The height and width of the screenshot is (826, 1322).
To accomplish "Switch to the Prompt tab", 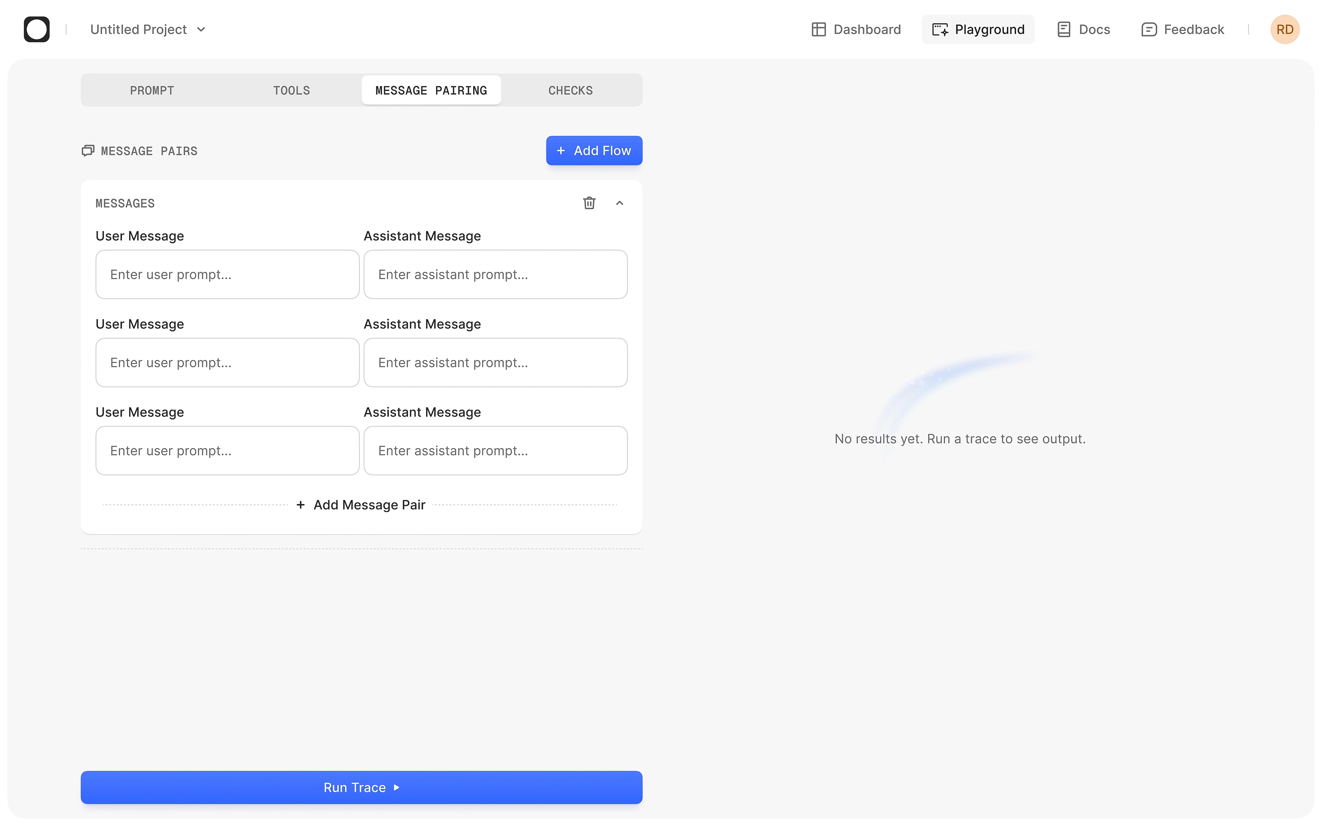I will point(152,91).
